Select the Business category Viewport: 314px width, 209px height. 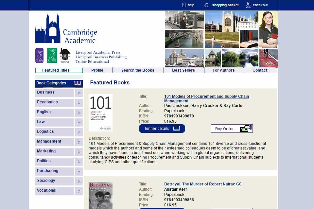click(x=55, y=93)
